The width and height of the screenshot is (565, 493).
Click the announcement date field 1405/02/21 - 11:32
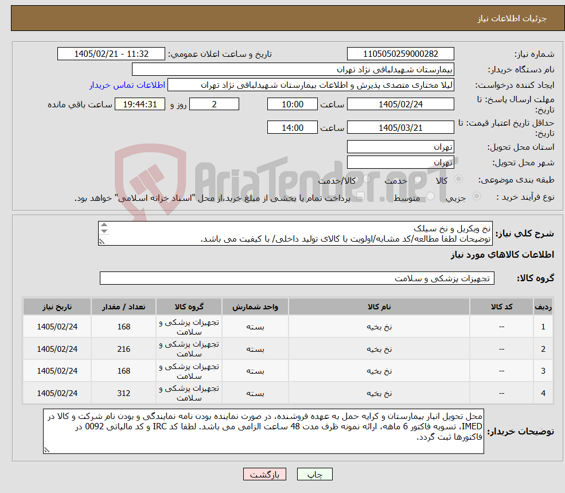click(111, 54)
